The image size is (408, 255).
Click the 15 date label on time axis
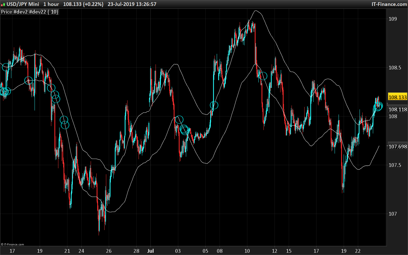(289, 251)
